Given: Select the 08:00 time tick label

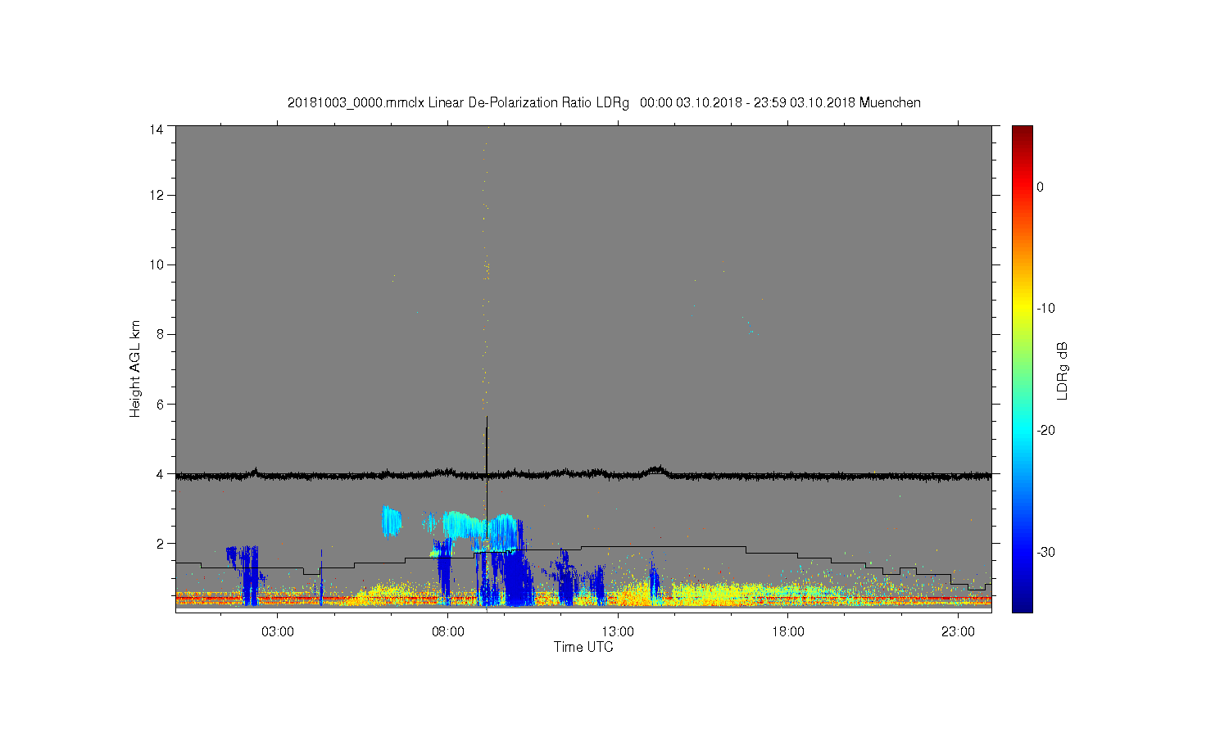Looking at the screenshot, I should pyautogui.click(x=448, y=632).
